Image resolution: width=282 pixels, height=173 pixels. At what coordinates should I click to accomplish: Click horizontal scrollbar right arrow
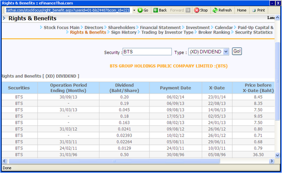pyautogui.click(x=271, y=161)
